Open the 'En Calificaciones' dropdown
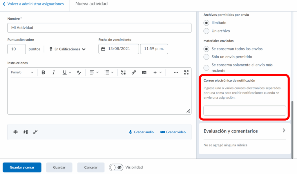Screen dimensions: 297x174 [68, 49]
